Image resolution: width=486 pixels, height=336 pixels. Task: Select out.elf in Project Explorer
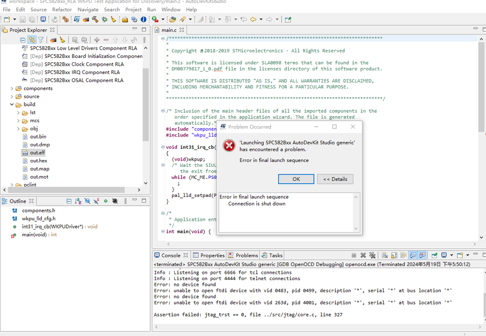[34, 153]
